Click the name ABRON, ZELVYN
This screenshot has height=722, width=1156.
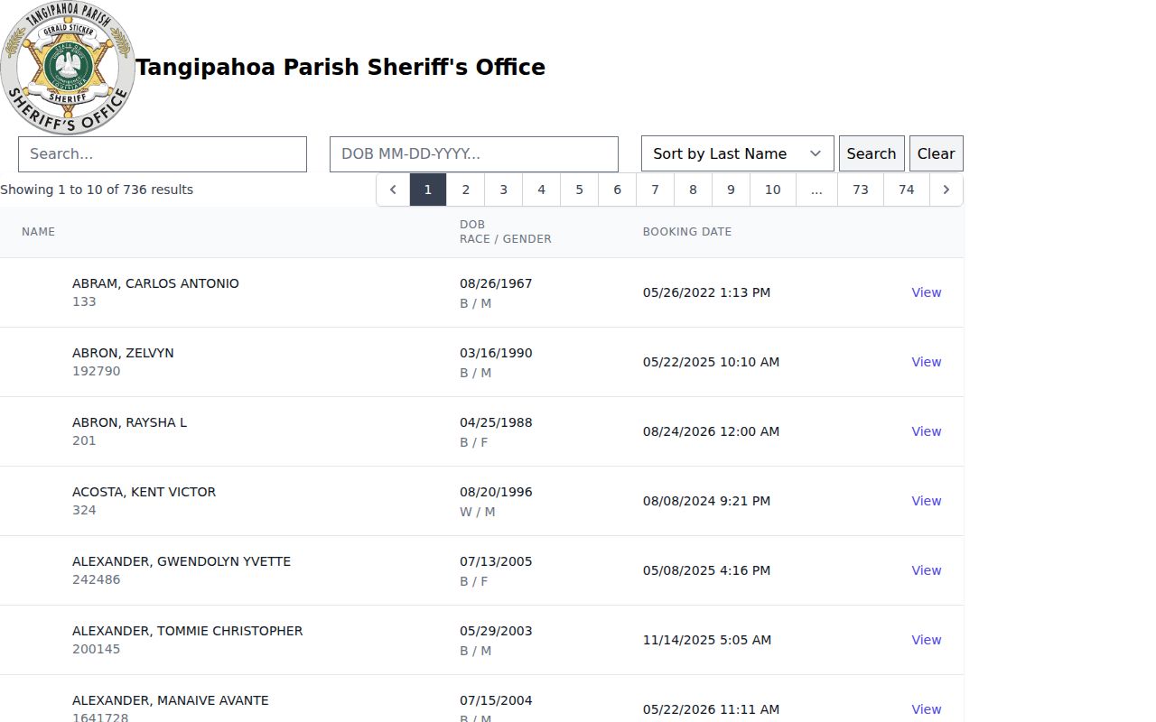pos(123,353)
